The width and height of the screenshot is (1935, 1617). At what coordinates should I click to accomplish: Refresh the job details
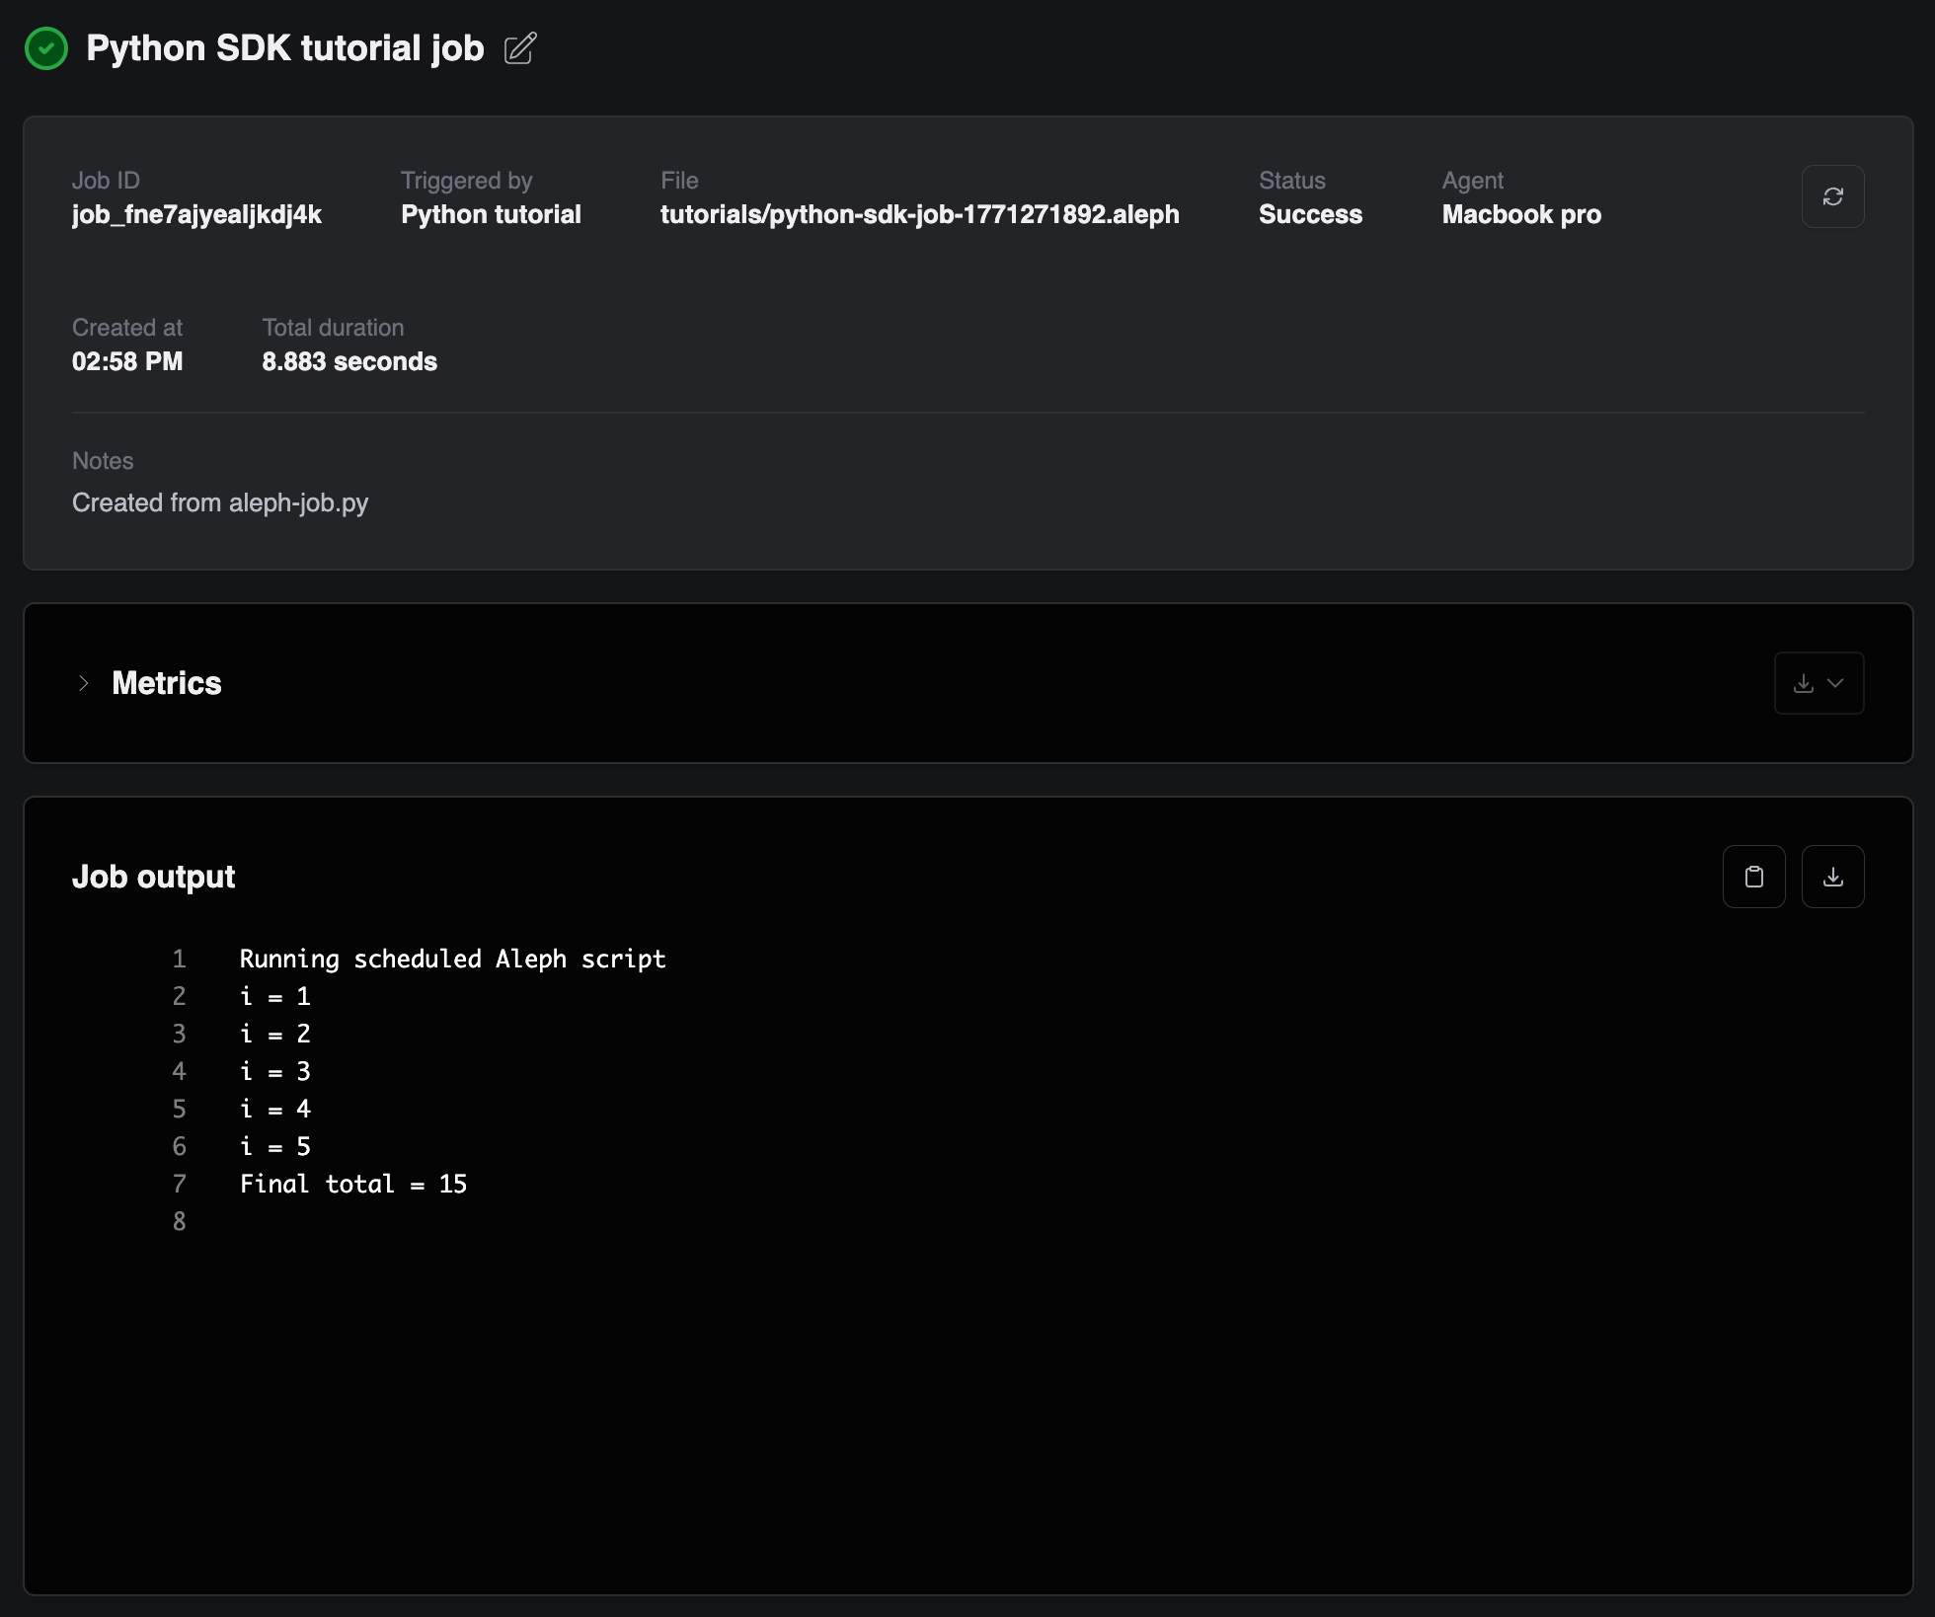coord(1832,196)
